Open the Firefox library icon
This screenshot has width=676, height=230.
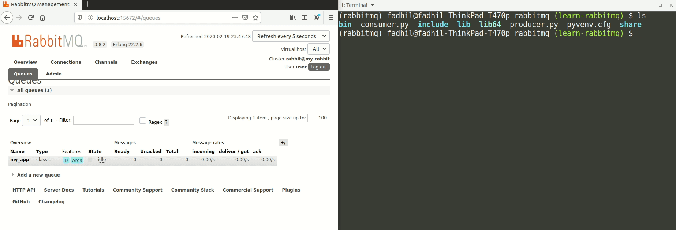[293, 18]
